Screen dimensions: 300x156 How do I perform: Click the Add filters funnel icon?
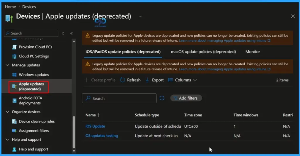coord(175,98)
